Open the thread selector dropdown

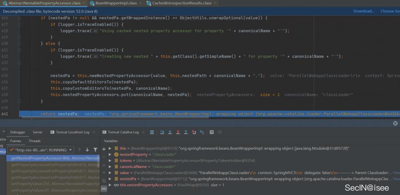40,150
